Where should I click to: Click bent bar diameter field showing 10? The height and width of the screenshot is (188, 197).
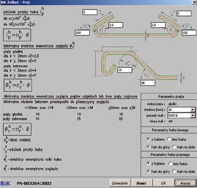point(125,70)
